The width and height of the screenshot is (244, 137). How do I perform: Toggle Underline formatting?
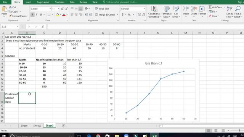[41, 14]
